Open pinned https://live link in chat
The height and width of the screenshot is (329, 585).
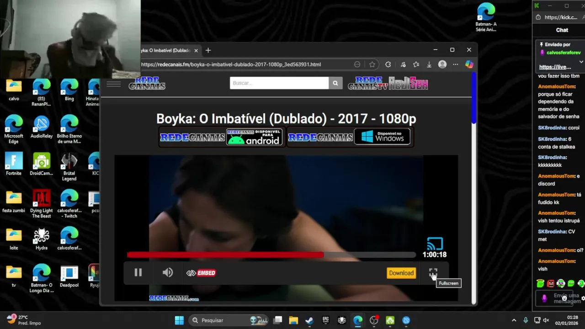[x=555, y=67]
